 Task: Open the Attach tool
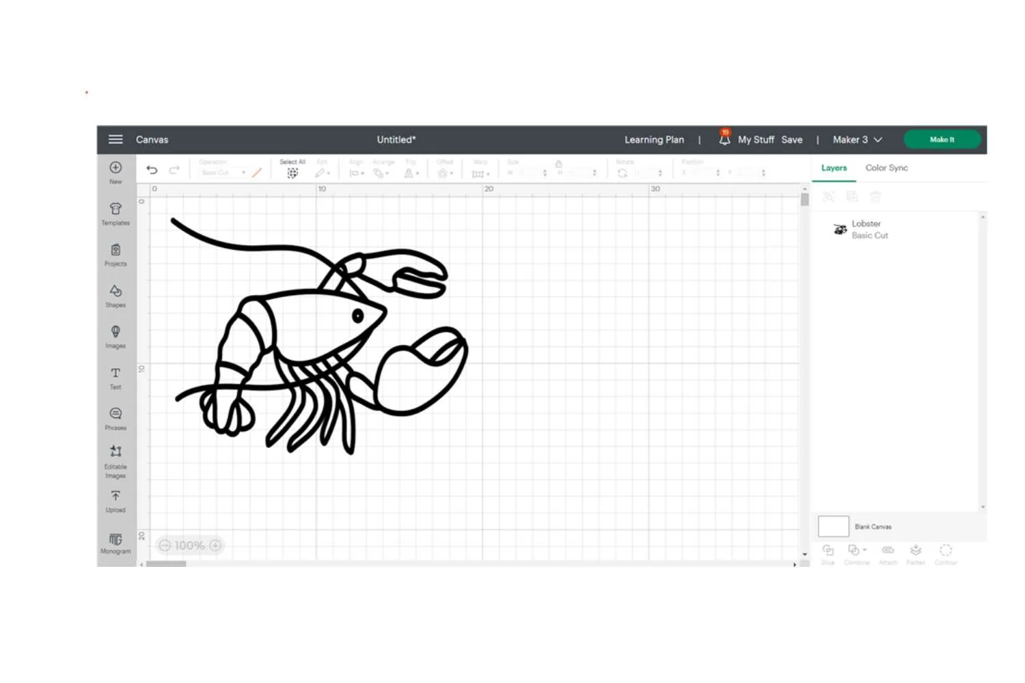[x=888, y=552]
